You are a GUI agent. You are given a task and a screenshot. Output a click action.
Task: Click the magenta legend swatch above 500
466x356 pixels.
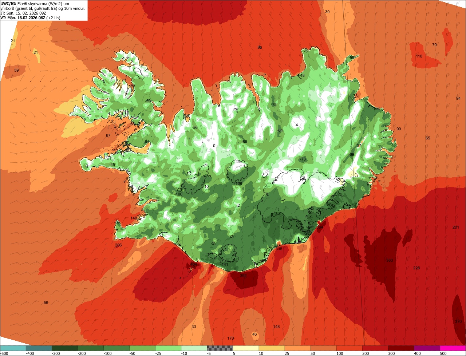pyautogui.click(x=453, y=348)
